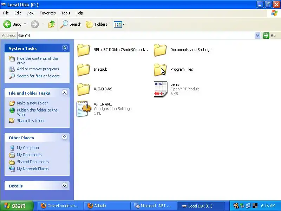Click the Hide contents icon in System Tasks
This screenshot has width=281, height=211.
[12, 59]
